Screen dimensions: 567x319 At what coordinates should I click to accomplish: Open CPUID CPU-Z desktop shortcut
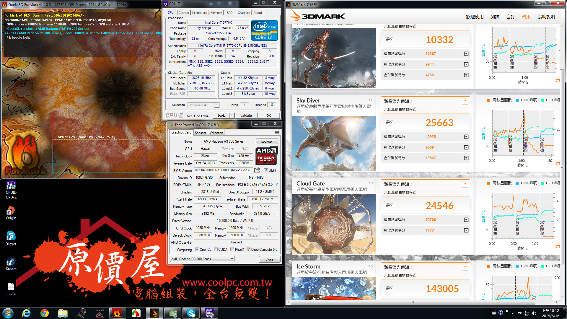point(11,190)
